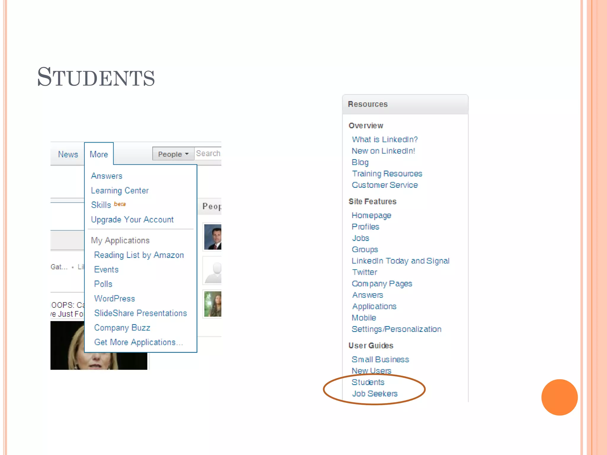Screen dimensions: 607x455
Task: Open the What is LinkedIn? link
Action: pyautogui.click(x=385, y=140)
